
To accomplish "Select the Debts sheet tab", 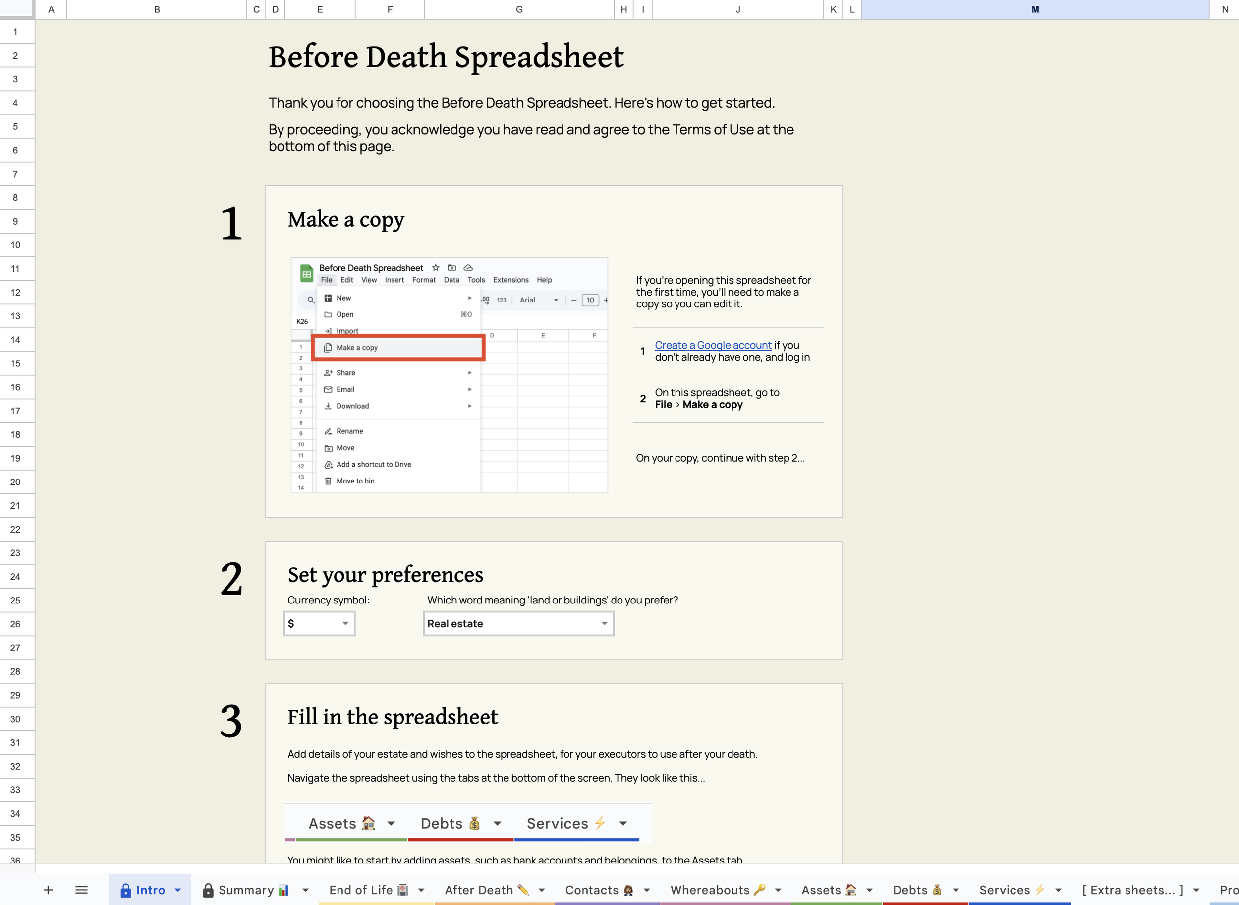I will point(910,890).
